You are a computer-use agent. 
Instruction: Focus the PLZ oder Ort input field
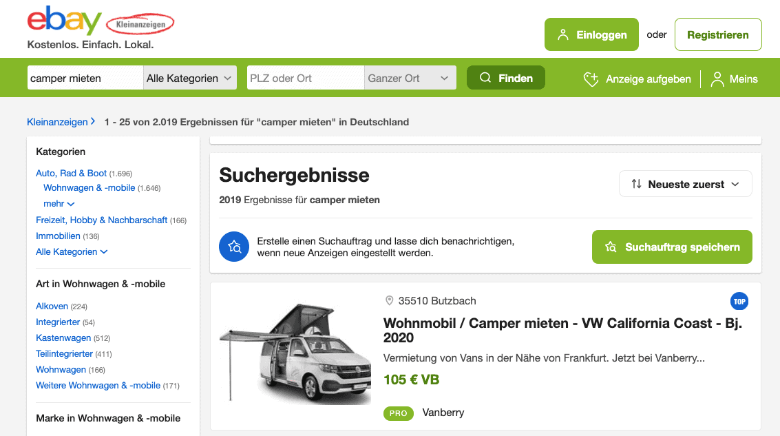306,78
